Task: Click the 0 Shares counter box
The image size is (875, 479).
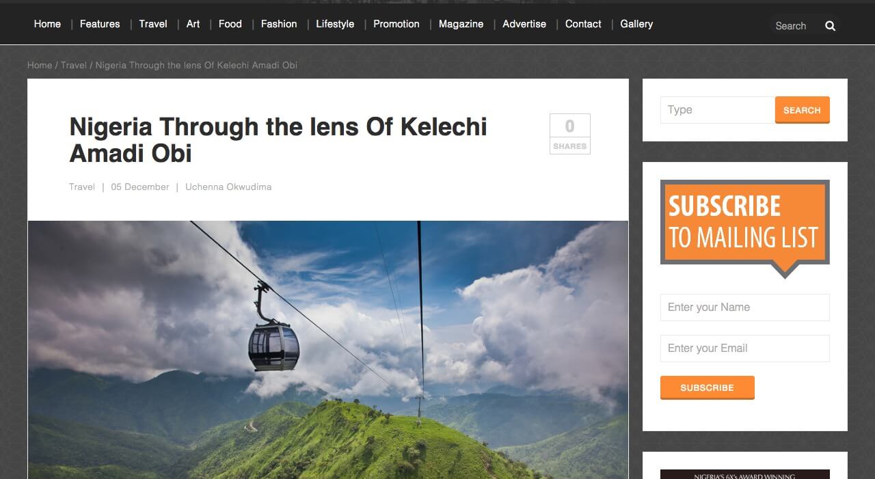Action: click(x=569, y=133)
